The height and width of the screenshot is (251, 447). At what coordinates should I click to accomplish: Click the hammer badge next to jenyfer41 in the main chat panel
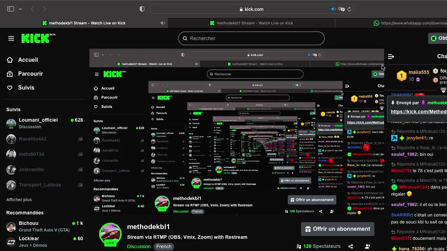click(394, 138)
